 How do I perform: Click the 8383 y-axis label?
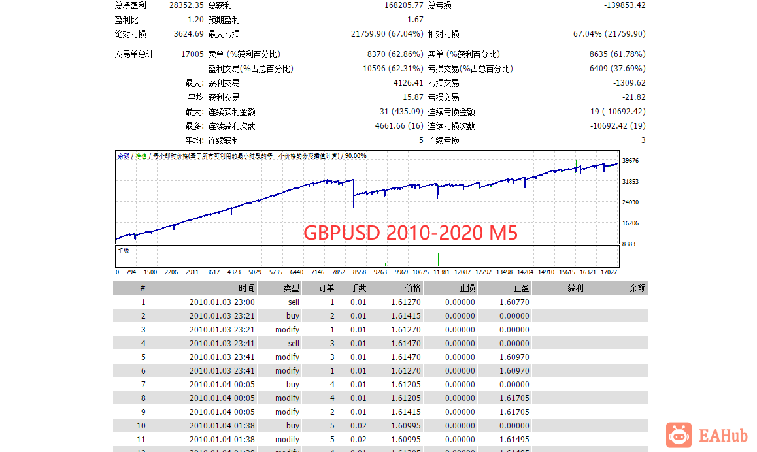coord(629,244)
